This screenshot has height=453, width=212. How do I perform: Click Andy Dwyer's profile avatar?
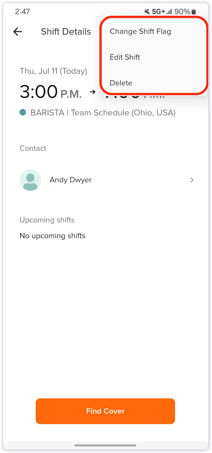click(30, 180)
